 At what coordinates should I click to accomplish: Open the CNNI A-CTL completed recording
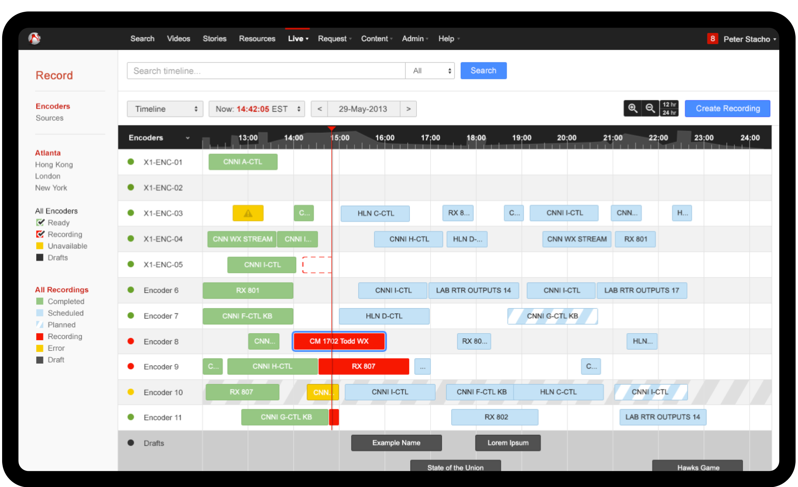pos(243,162)
